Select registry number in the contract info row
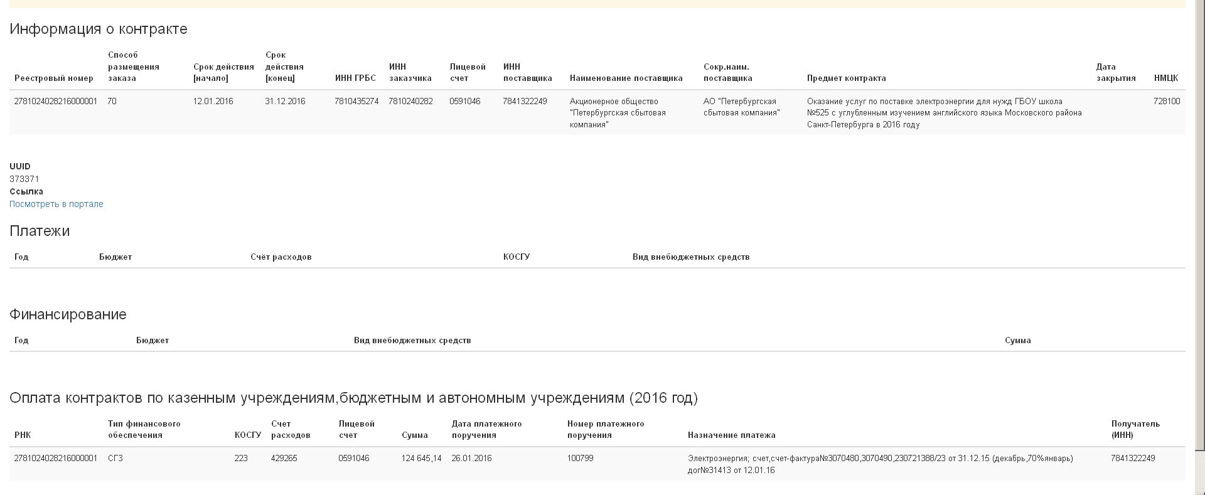1205x495 pixels. 56,101
